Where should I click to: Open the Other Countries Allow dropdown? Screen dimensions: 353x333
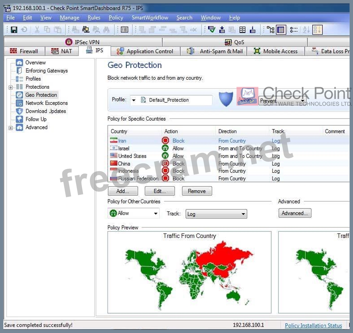pos(133,213)
